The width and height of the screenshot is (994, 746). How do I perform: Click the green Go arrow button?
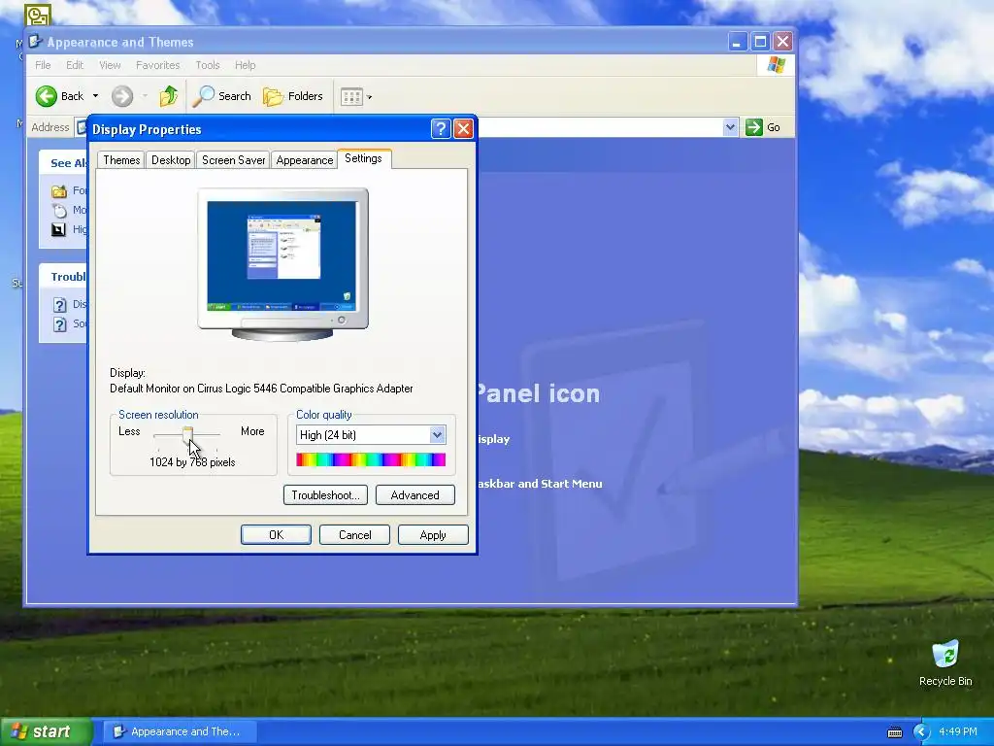(x=753, y=127)
